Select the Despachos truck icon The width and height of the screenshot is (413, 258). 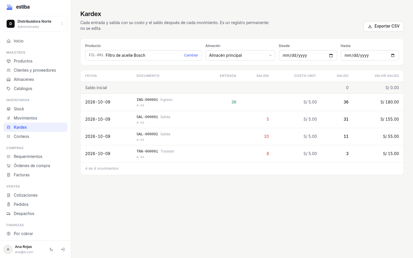(9, 214)
